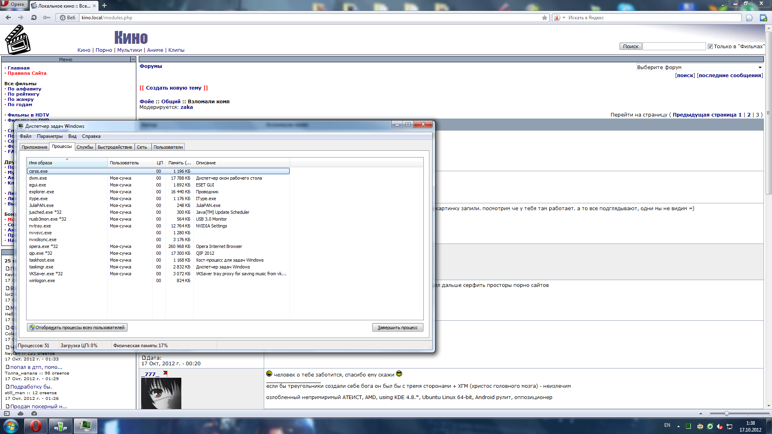Open moderator zaka's profile link

(x=187, y=107)
